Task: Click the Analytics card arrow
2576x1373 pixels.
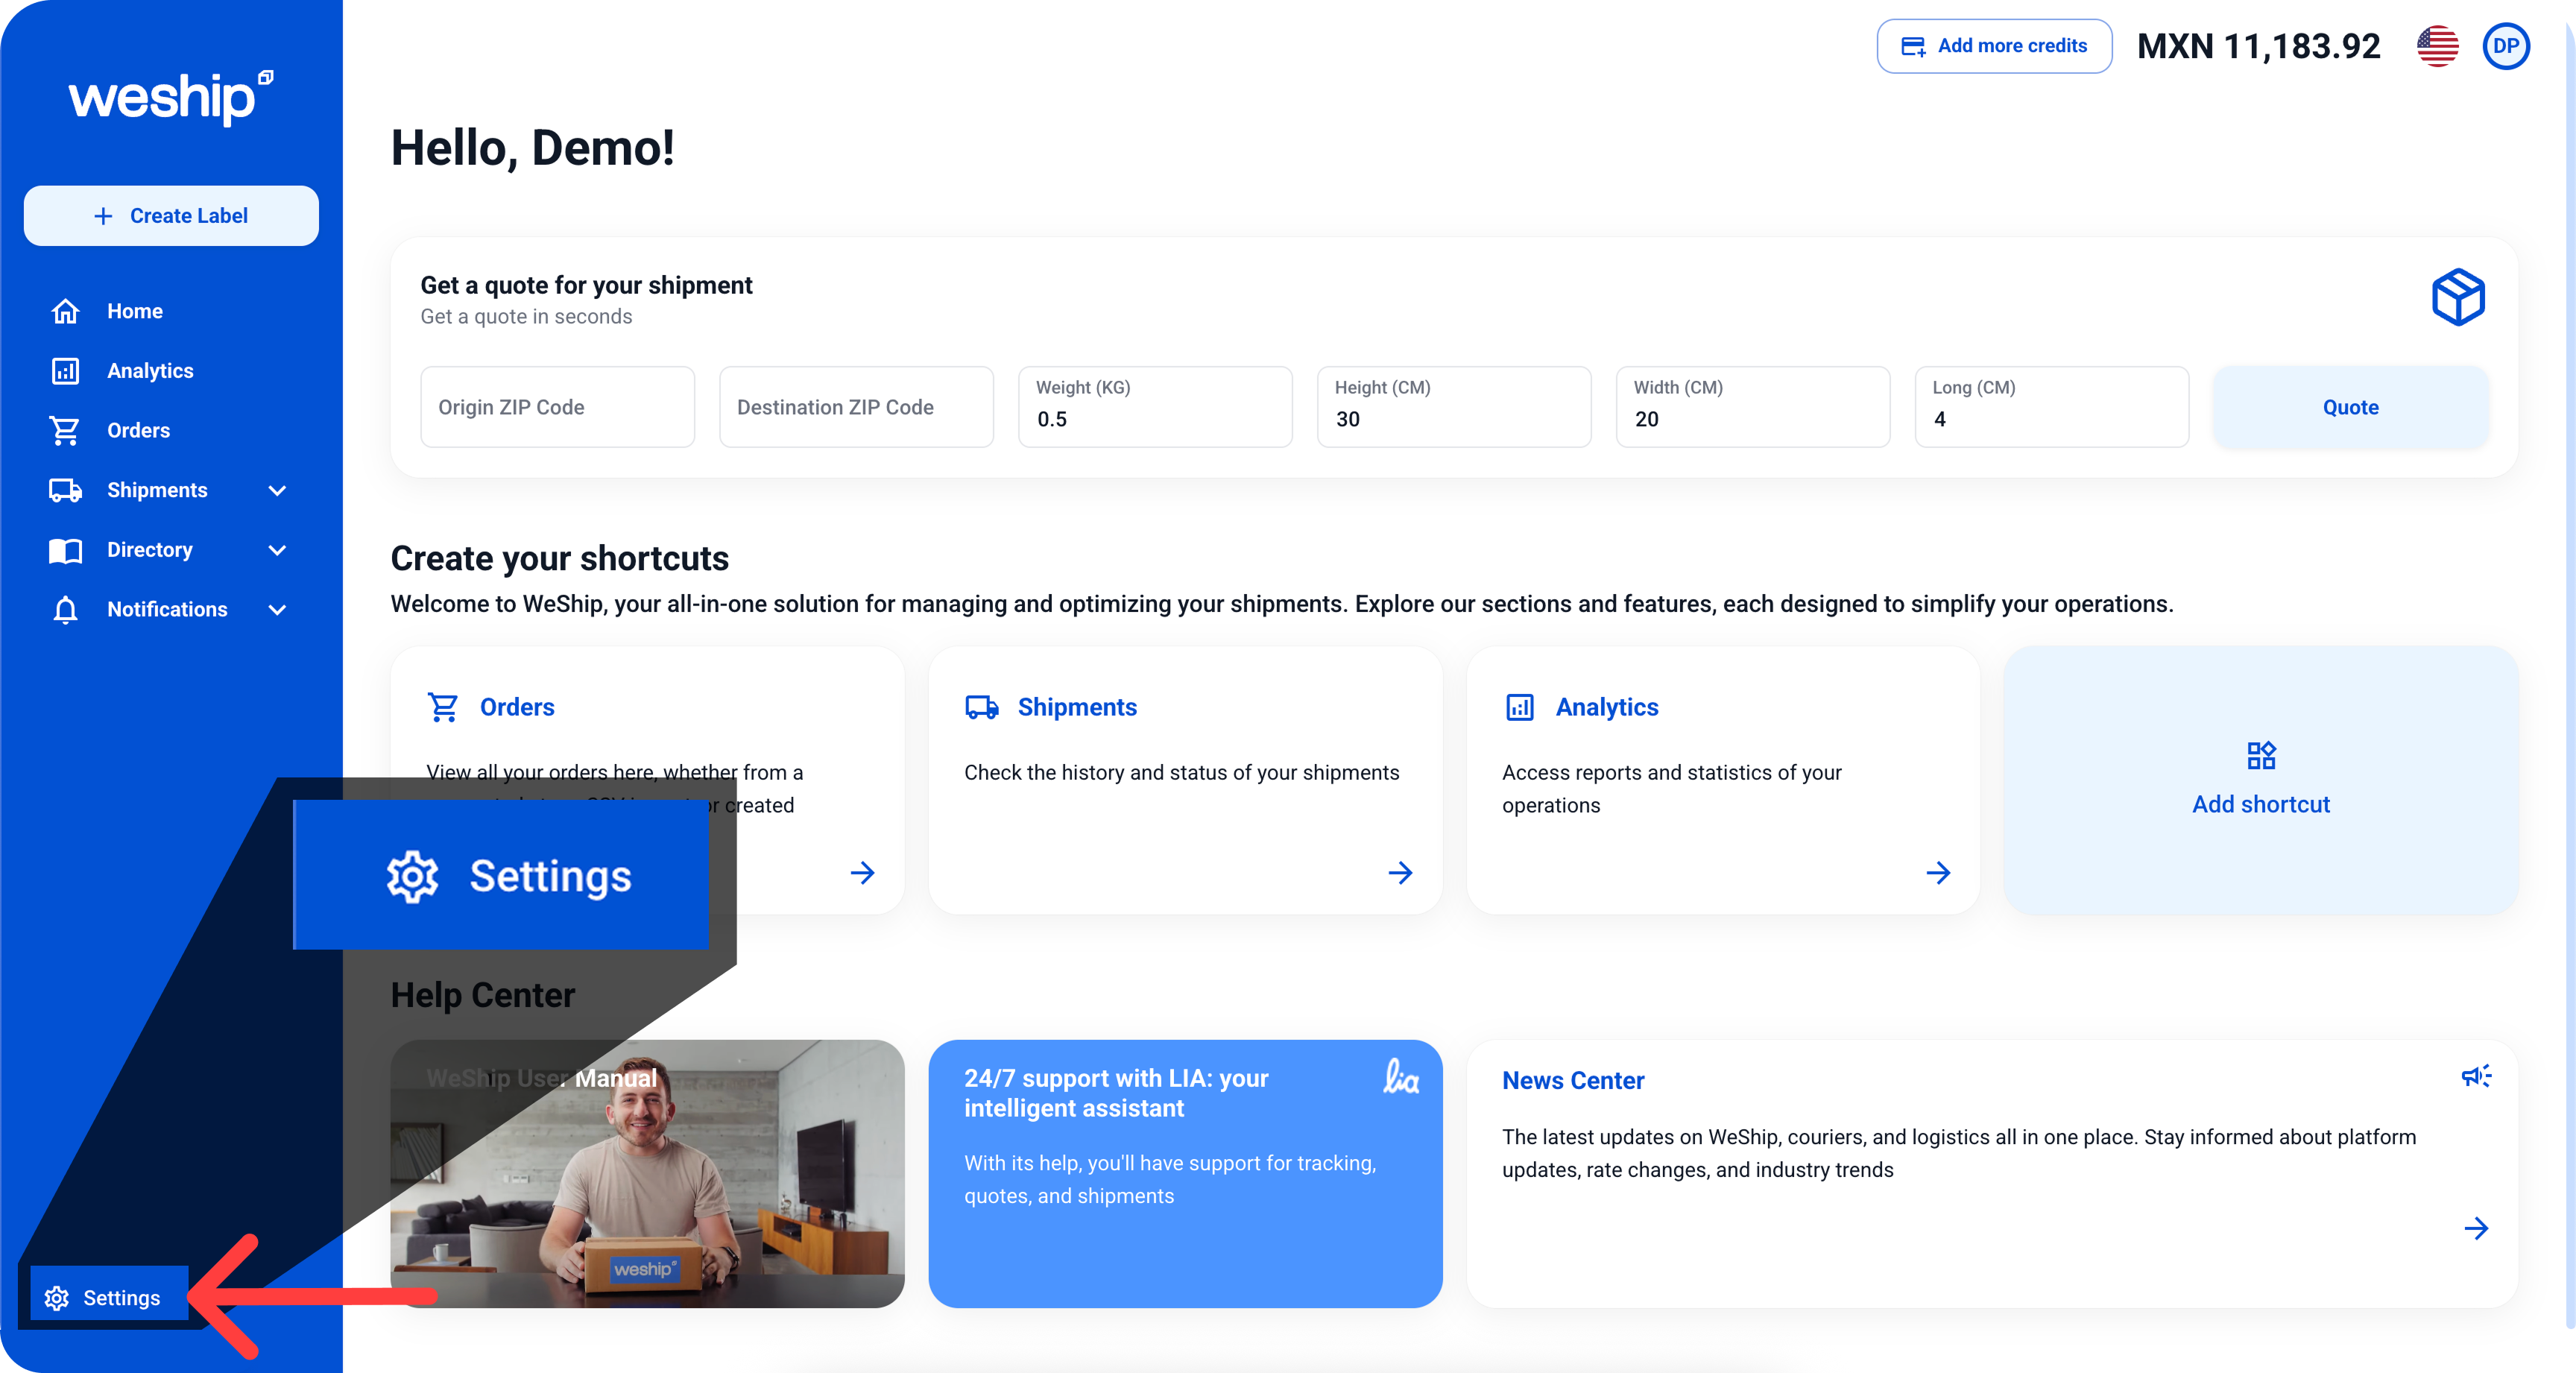Action: (x=1937, y=872)
